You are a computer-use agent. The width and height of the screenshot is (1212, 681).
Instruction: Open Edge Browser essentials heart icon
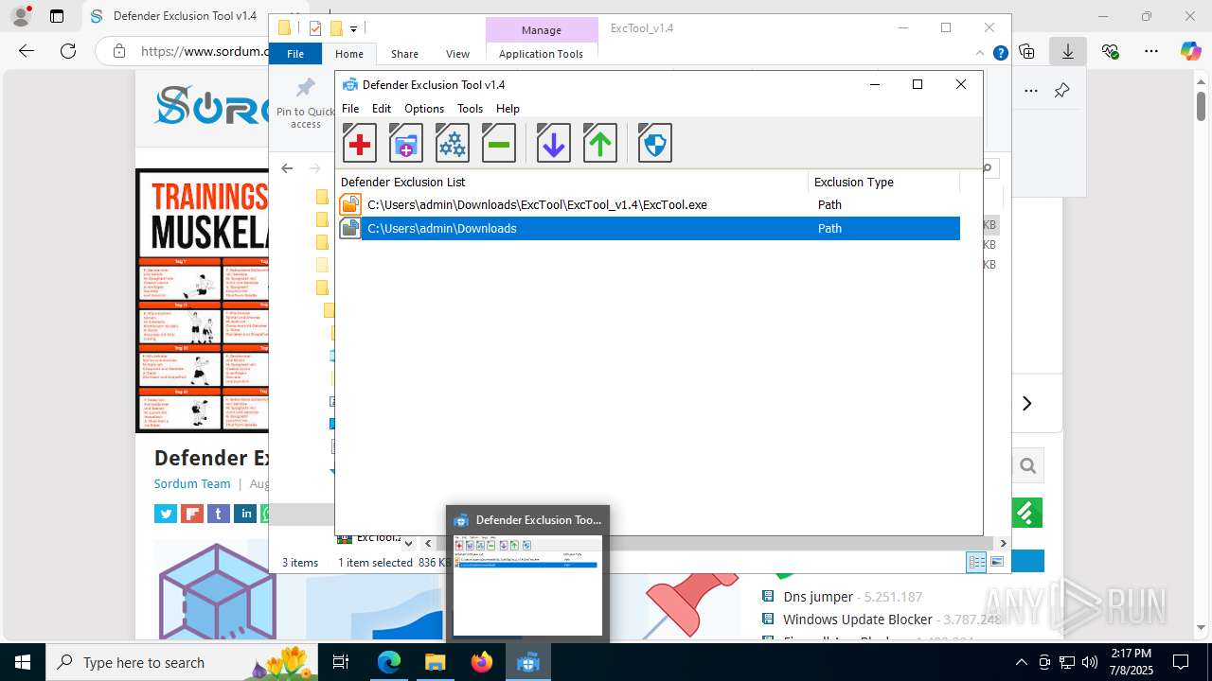(x=1110, y=51)
